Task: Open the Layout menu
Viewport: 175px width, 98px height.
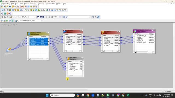Action: click(26, 4)
